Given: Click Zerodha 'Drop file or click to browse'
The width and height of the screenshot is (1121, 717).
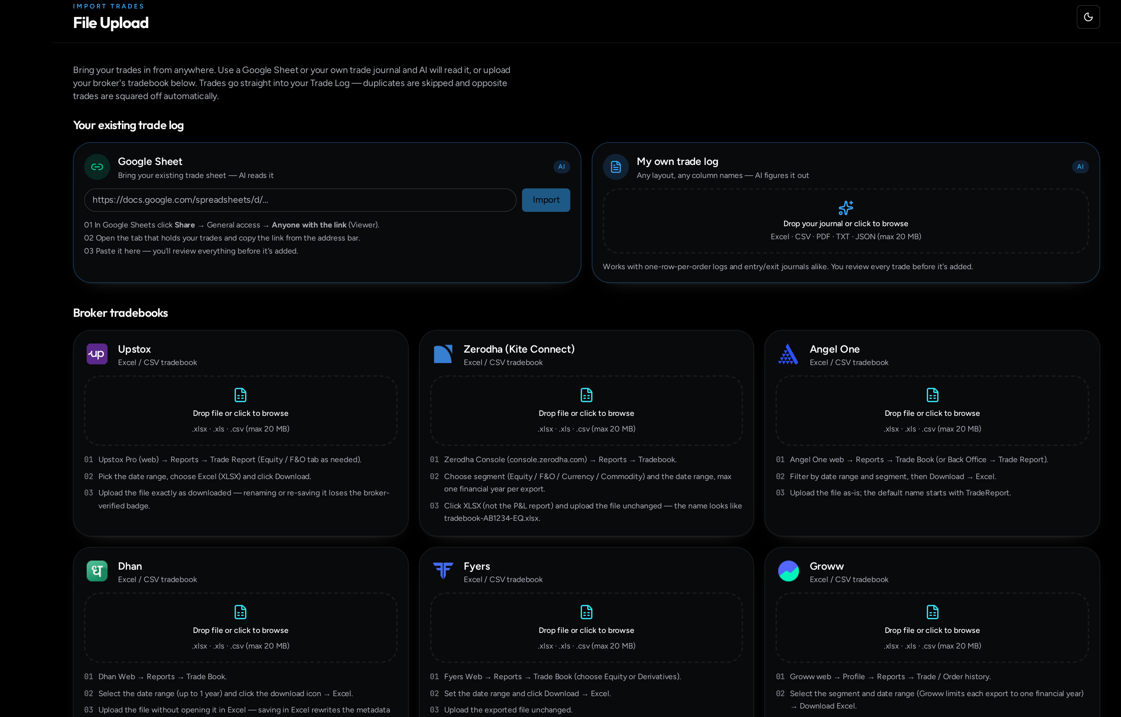Looking at the screenshot, I should pyautogui.click(x=586, y=414).
